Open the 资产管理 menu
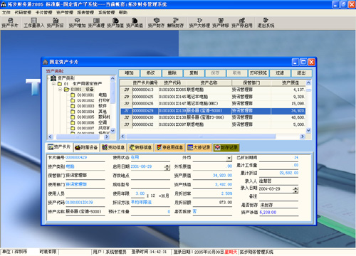The height and width of the screenshot is (256, 356). tap(65, 12)
